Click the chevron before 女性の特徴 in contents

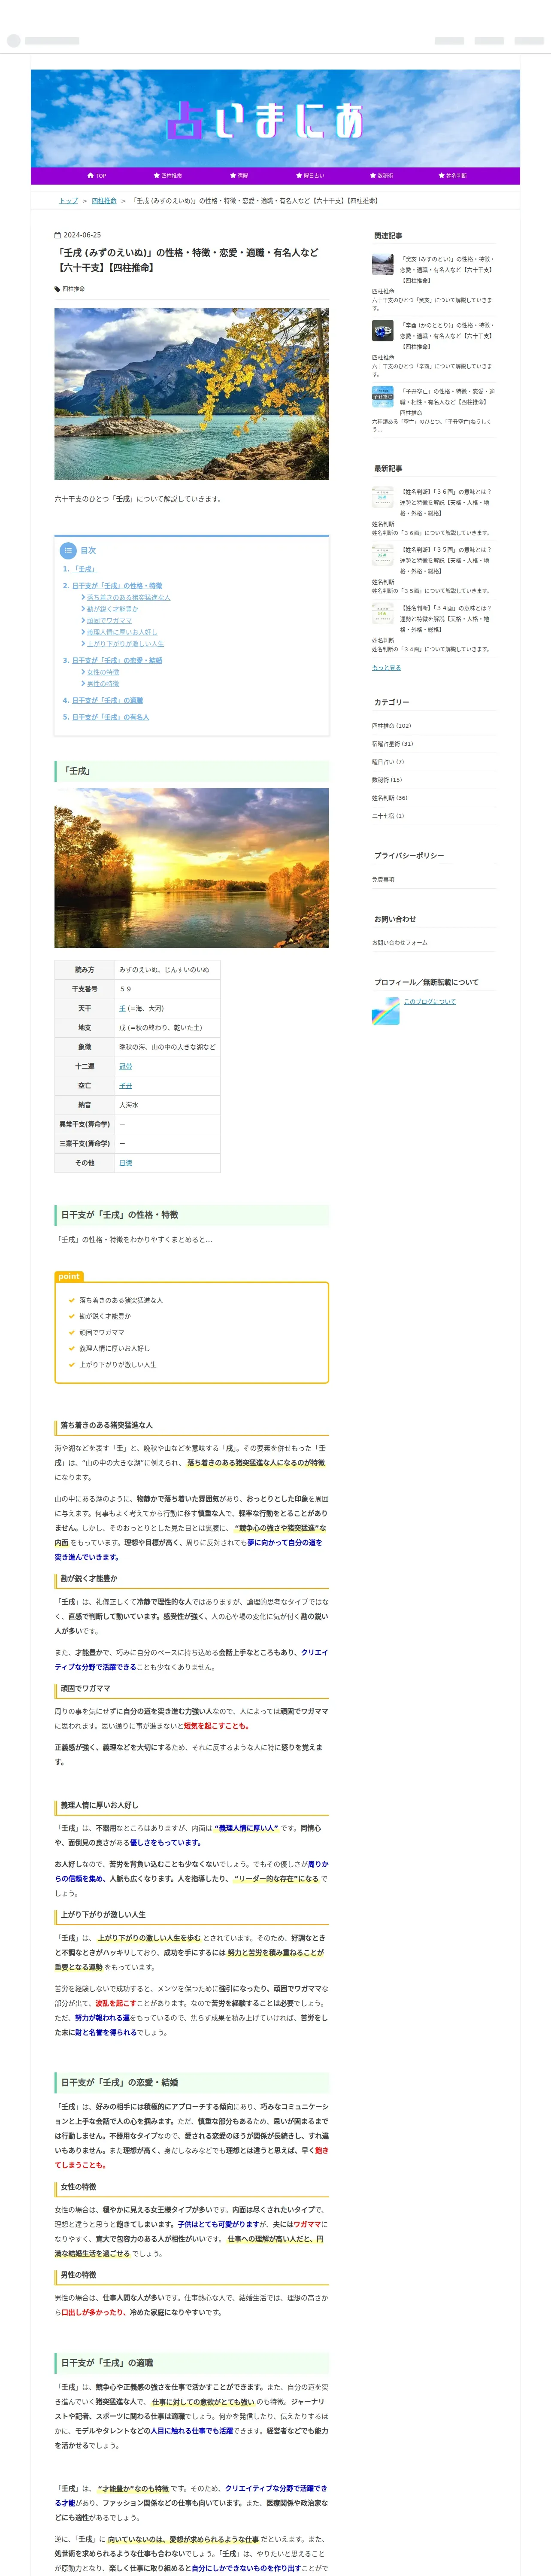coord(83,672)
